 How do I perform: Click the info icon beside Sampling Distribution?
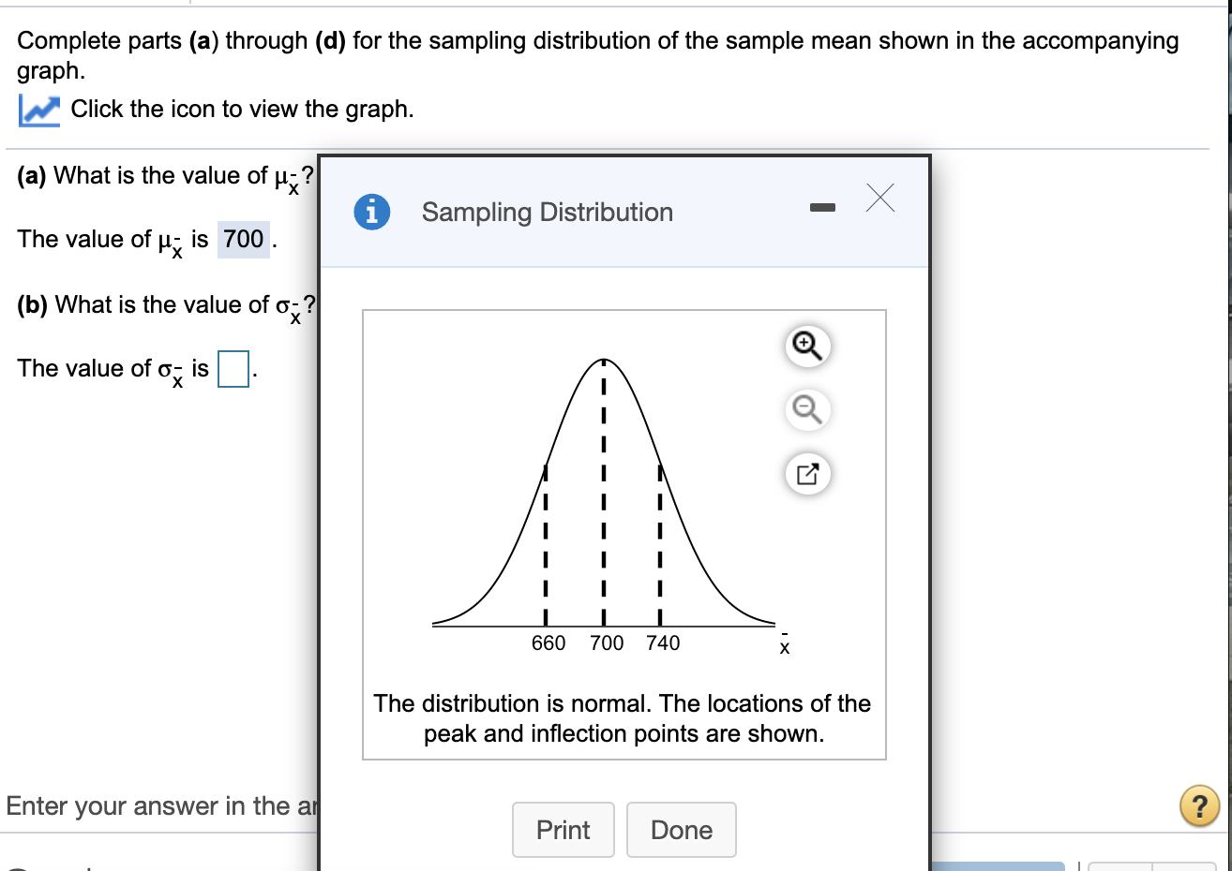coord(372,212)
